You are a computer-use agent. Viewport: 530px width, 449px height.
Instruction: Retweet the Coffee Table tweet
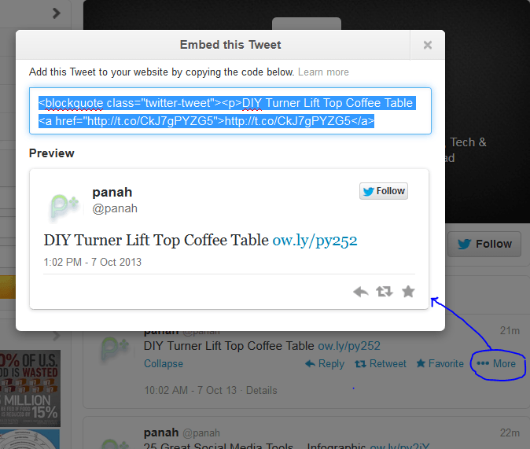click(x=381, y=364)
